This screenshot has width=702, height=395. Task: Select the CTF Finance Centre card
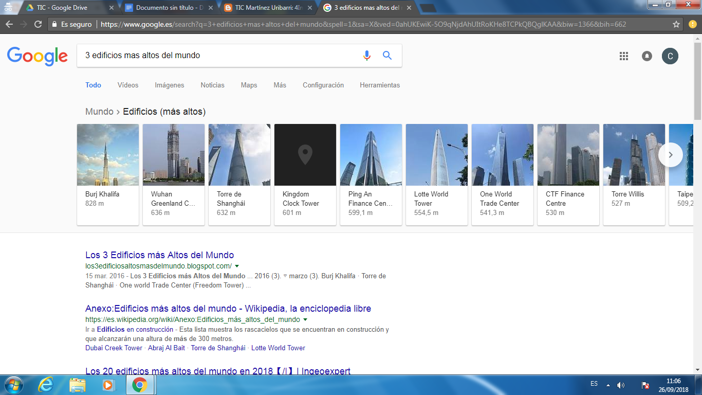(x=568, y=174)
